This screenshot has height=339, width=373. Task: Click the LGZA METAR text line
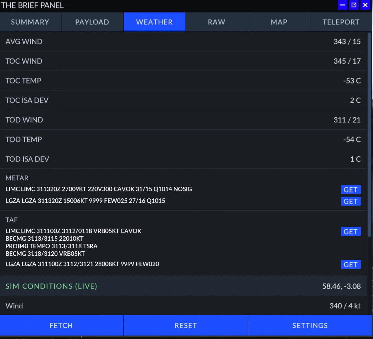pos(85,201)
